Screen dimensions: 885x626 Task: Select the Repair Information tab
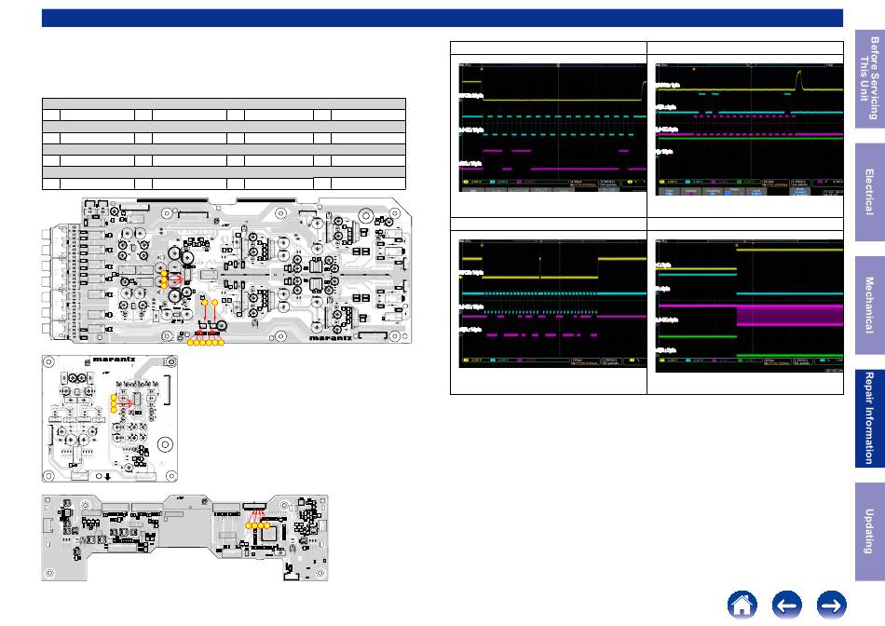[870, 418]
